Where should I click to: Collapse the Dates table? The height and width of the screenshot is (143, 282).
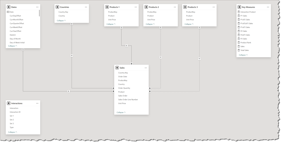coord(13,46)
